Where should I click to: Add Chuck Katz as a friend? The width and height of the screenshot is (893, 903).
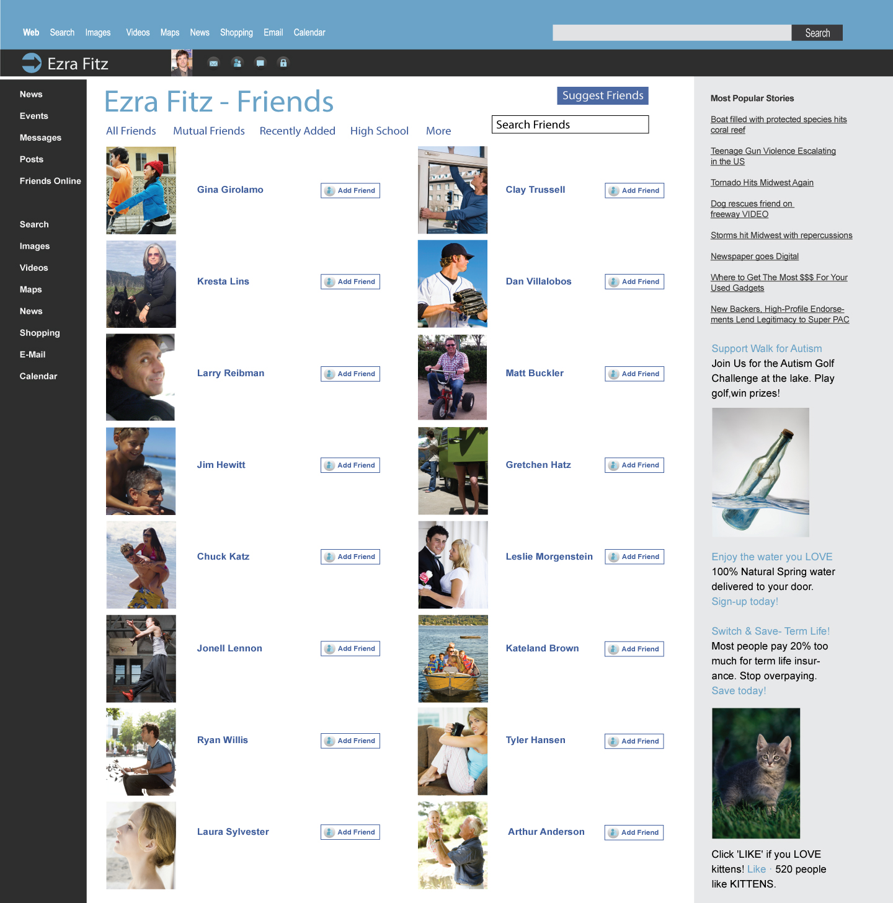point(350,557)
